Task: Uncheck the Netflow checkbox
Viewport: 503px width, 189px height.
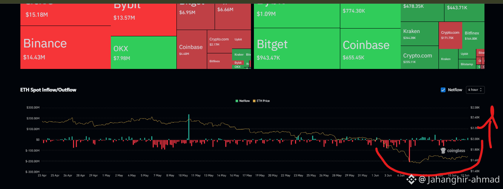Action: click(x=443, y=90)
